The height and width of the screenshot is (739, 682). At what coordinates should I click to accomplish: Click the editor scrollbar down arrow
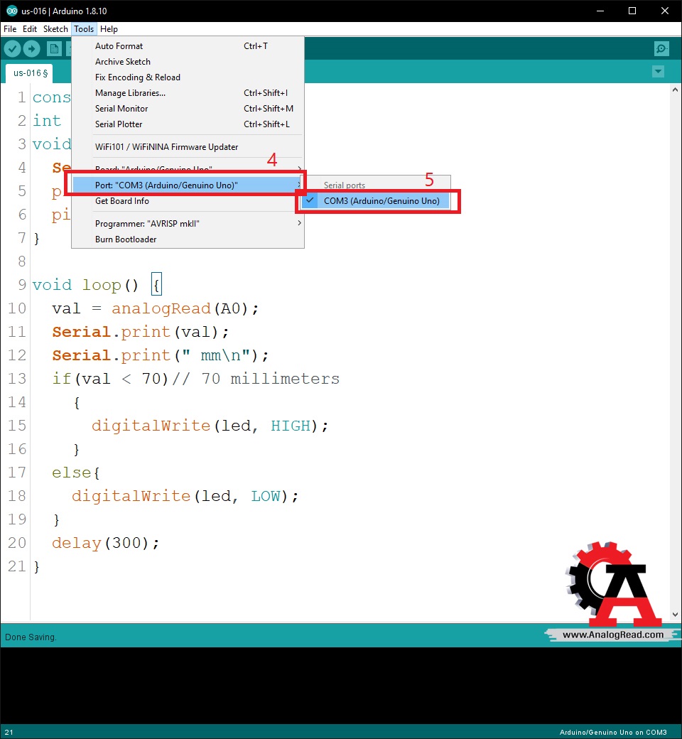675,615
